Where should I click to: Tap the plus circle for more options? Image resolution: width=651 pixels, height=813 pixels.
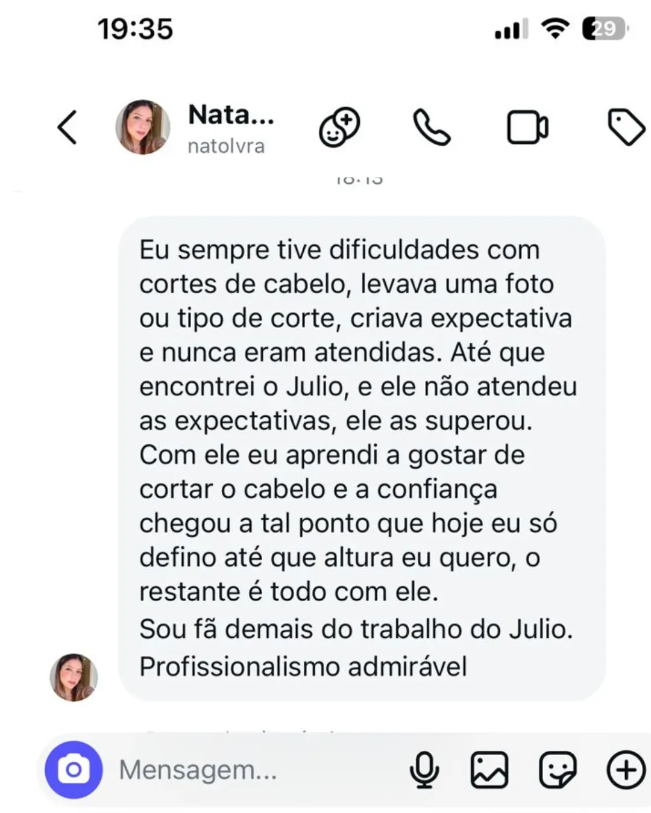626,770
